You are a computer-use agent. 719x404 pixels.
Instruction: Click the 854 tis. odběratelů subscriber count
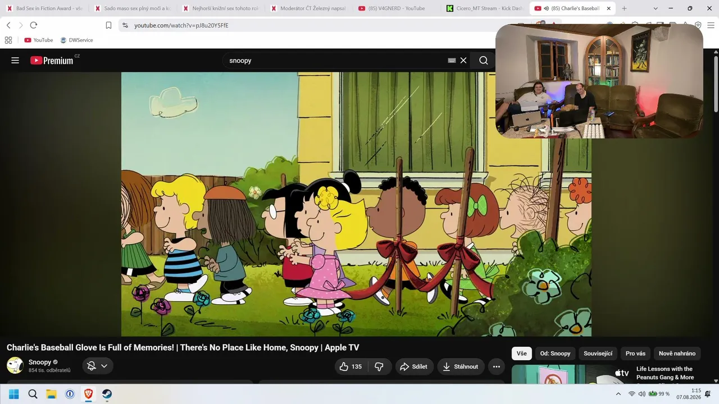(x=49, y=370)
